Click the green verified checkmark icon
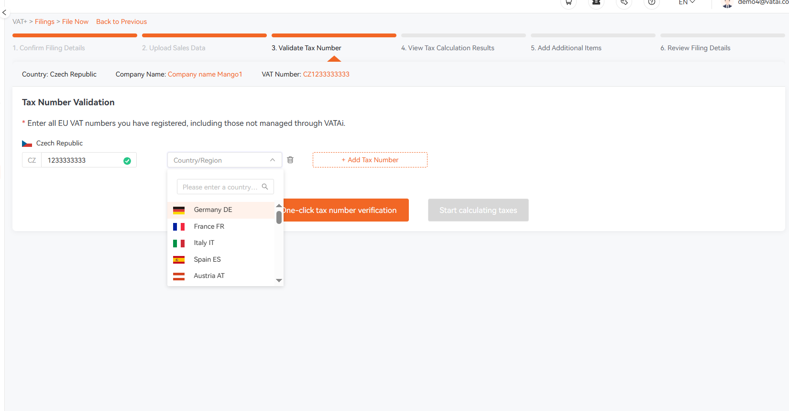 click(x=127, y=161)
